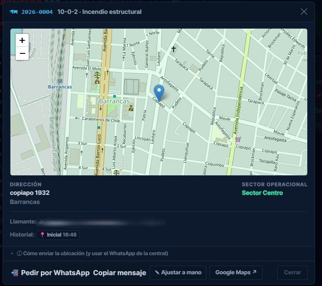Close the incident dialog with X
The width and height of the screenshot is (322, 286).
click(304, 12)
